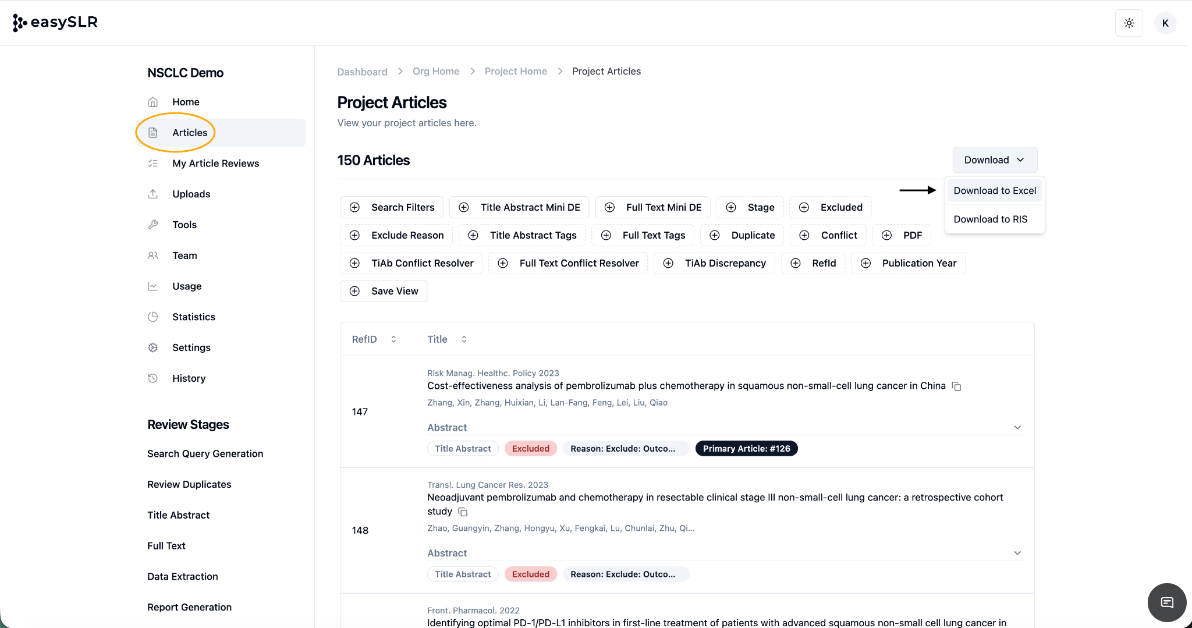Click the Uploads icon in sidebar
The width and height of the screenshot is (1192, 628).
[x=153, y=194]
